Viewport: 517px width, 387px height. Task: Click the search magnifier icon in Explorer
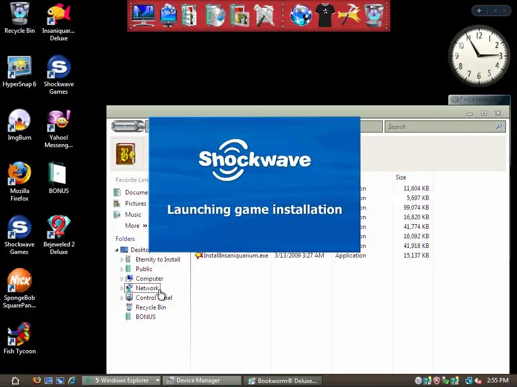coord(499,126)
